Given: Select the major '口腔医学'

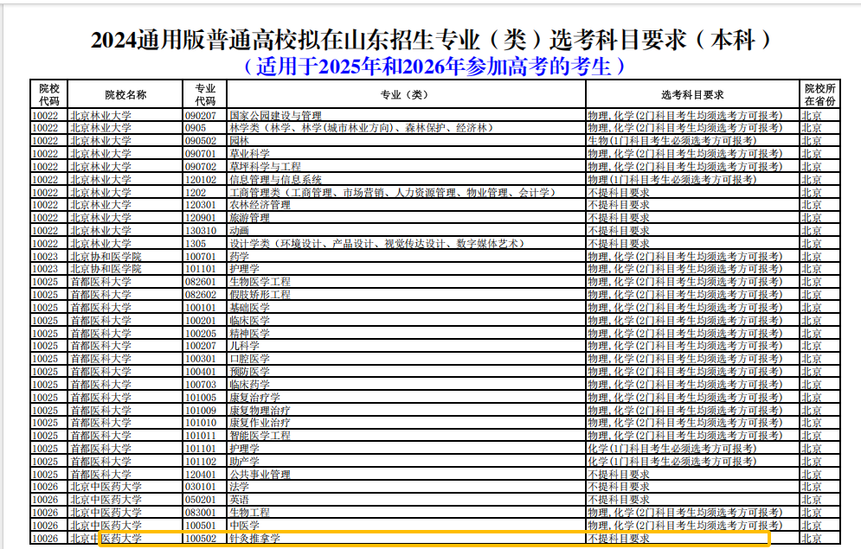Looking at the screenshot, I should (x=250, y=359).
